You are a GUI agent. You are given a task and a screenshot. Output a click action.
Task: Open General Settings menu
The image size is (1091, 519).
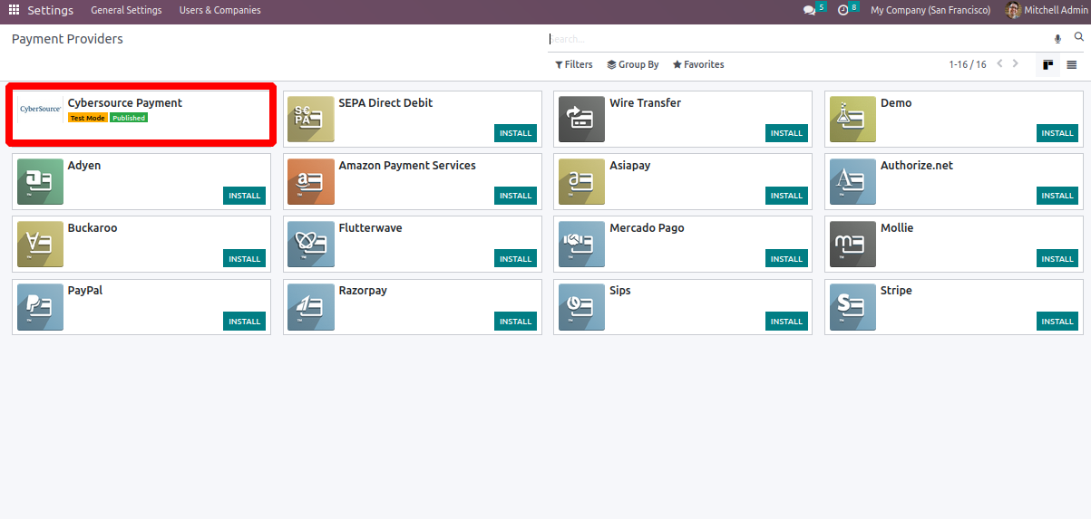click(x=126, y=10)
